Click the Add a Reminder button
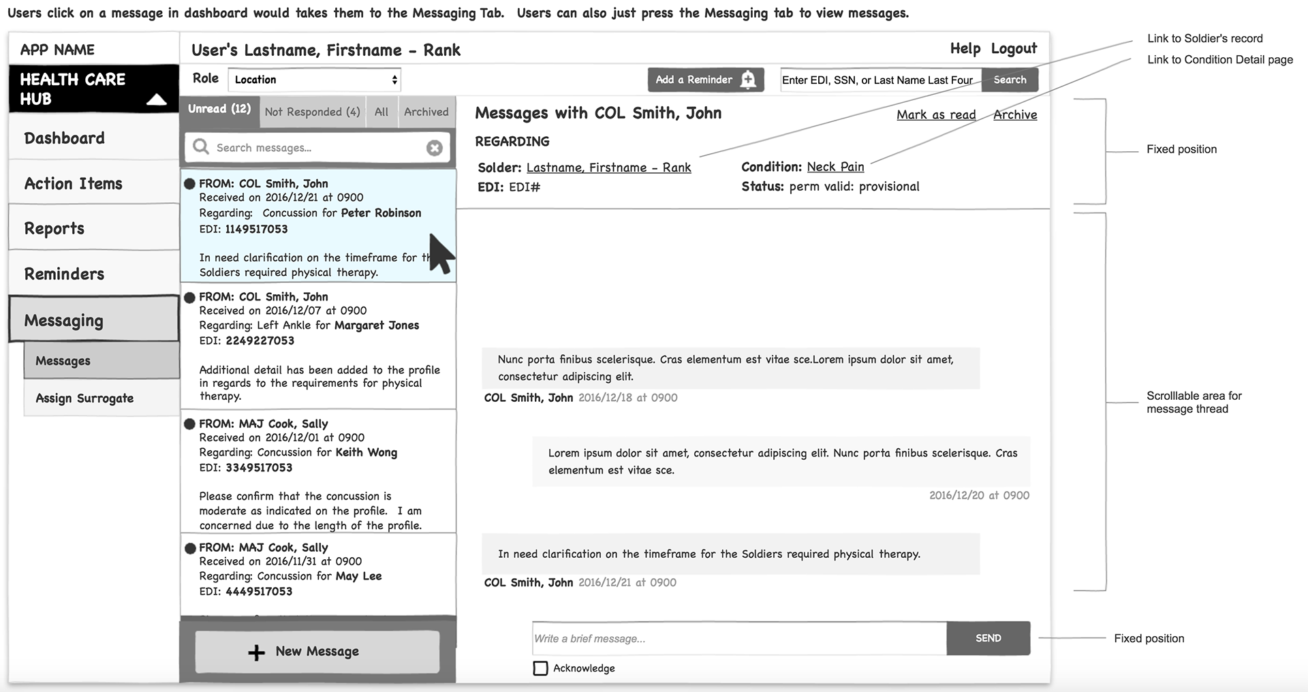Viewport: 1308px width, 692px height. click(706, 80)
